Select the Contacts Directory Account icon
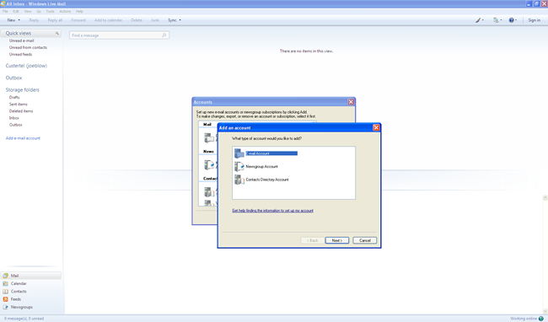 239,180
